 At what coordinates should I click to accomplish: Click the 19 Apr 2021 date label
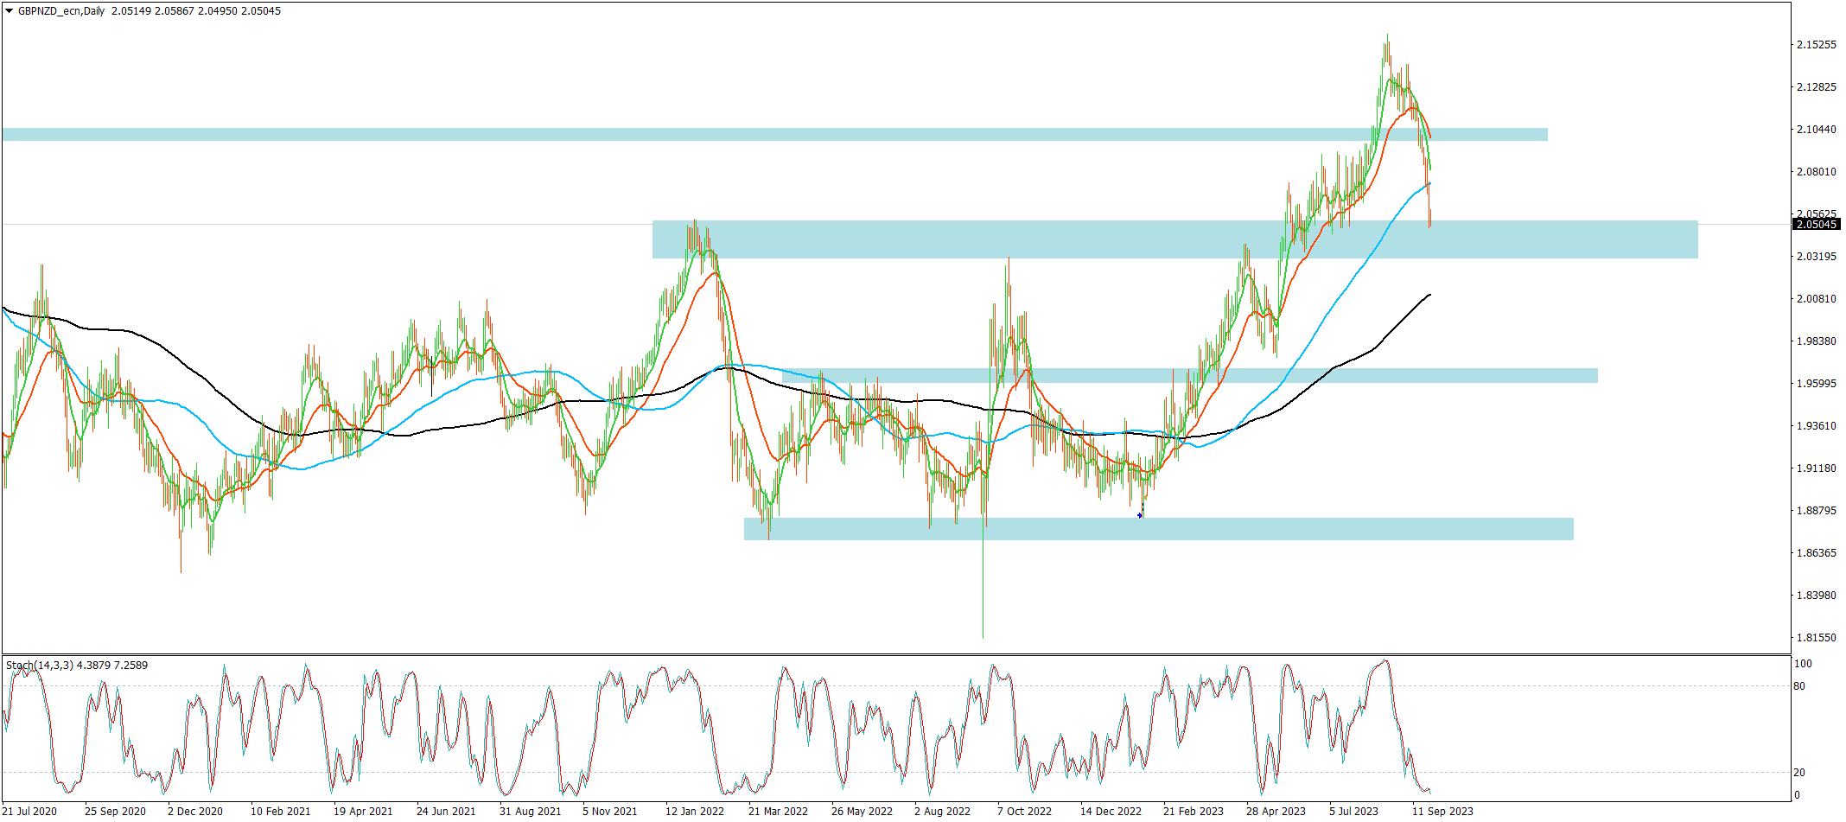click(363, 812)
